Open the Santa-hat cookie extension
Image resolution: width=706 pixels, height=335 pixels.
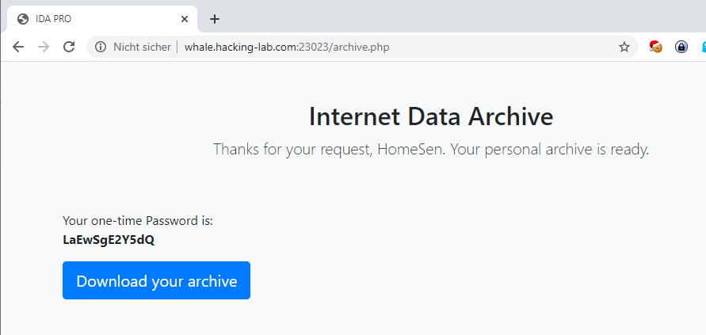pyautogui.click(x=655, y=47)
